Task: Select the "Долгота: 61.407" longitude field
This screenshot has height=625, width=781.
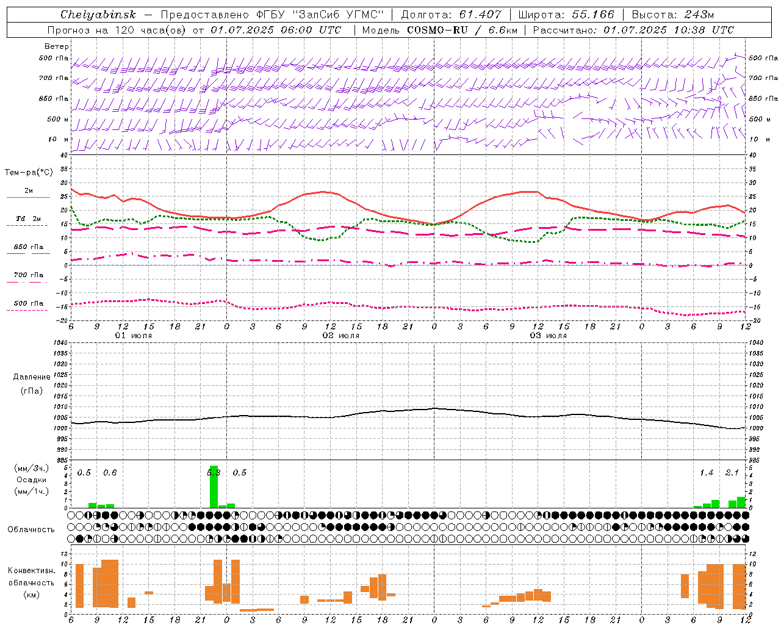Action: click(x=451, y=15)
